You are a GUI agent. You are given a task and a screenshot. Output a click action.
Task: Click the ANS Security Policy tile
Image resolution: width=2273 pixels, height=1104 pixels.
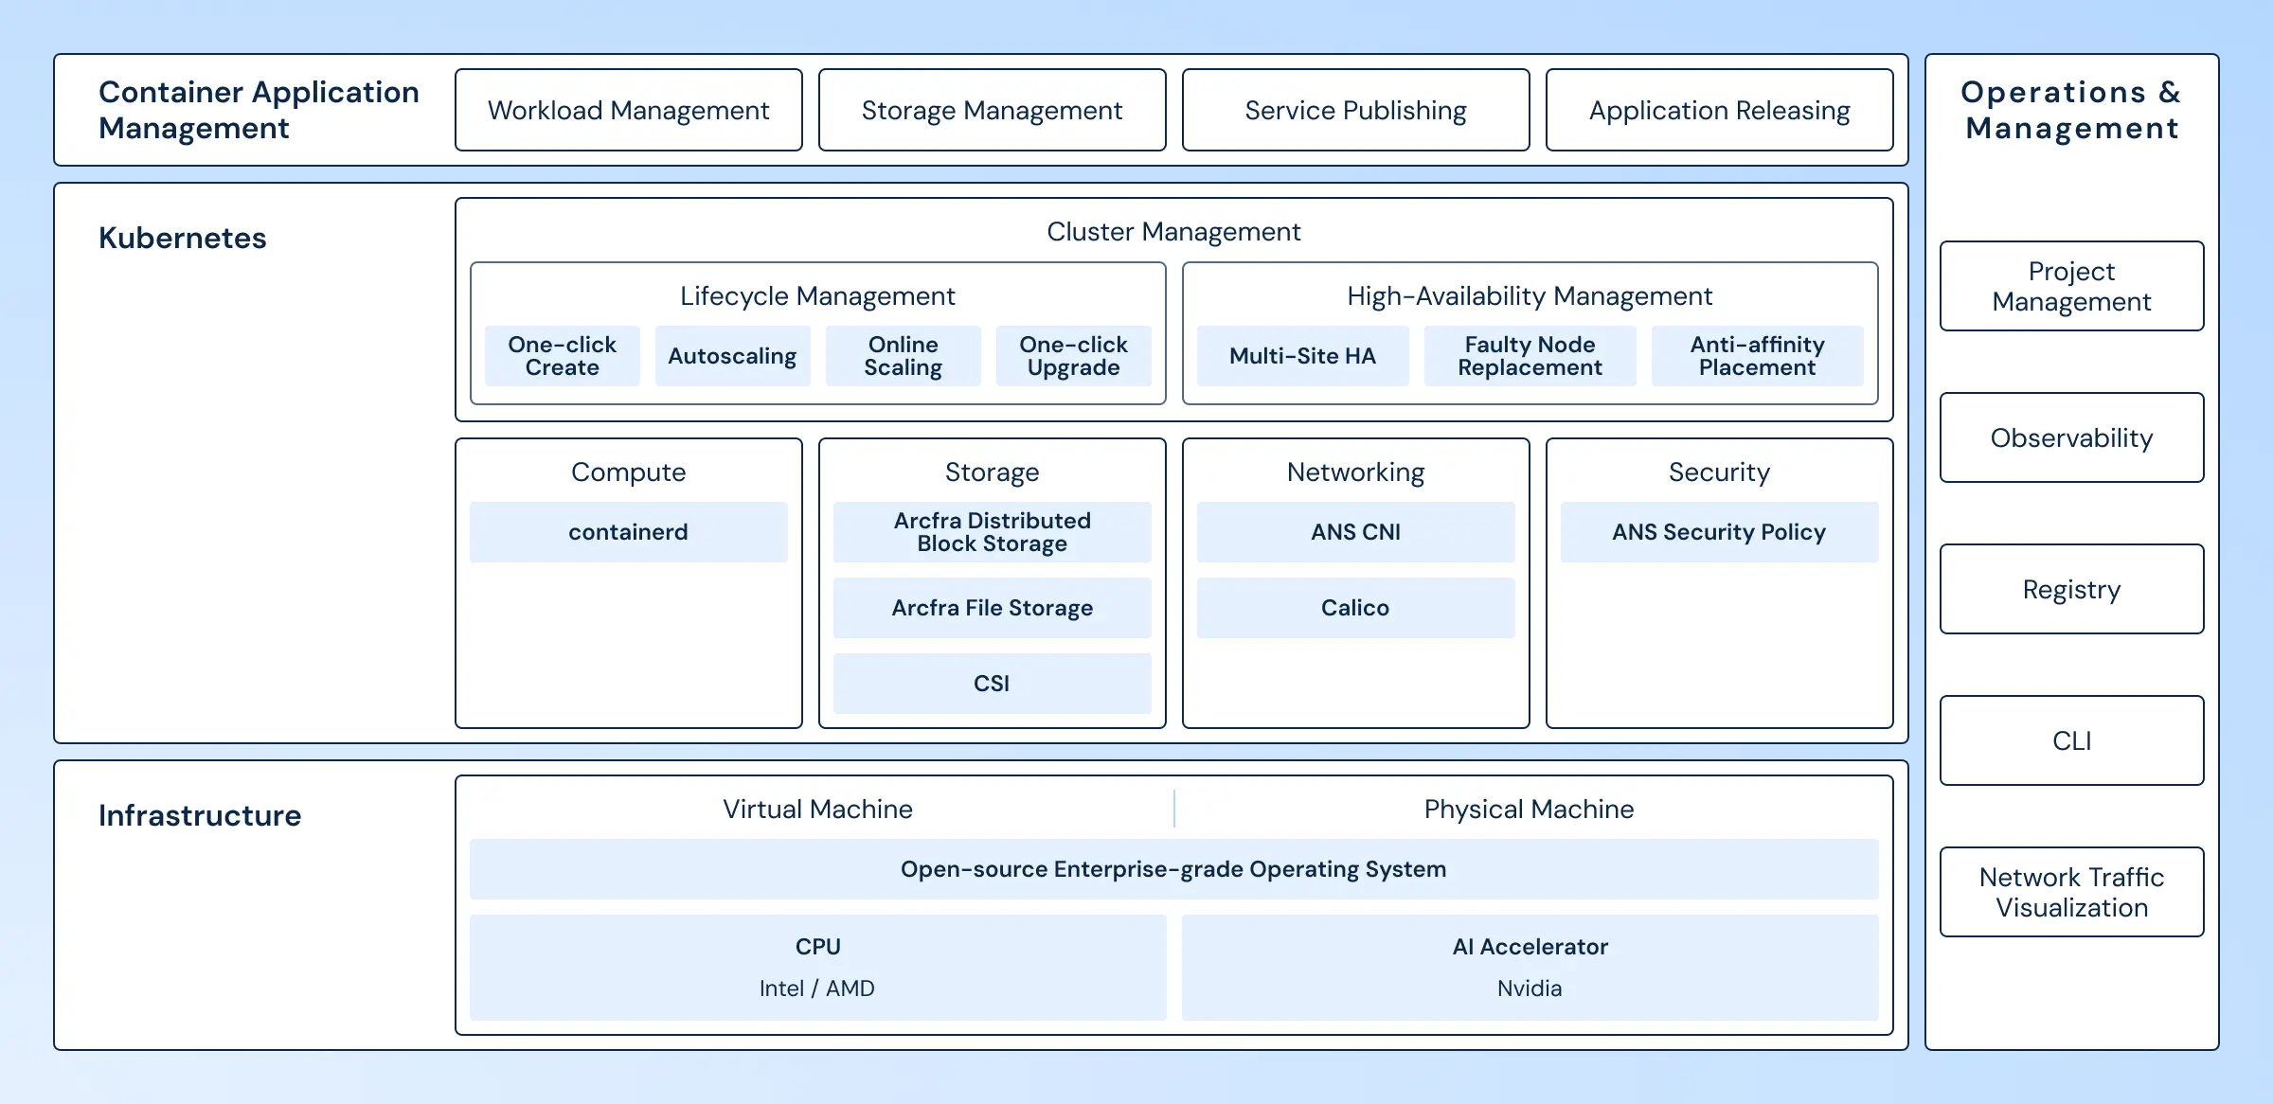[1719, 532]
